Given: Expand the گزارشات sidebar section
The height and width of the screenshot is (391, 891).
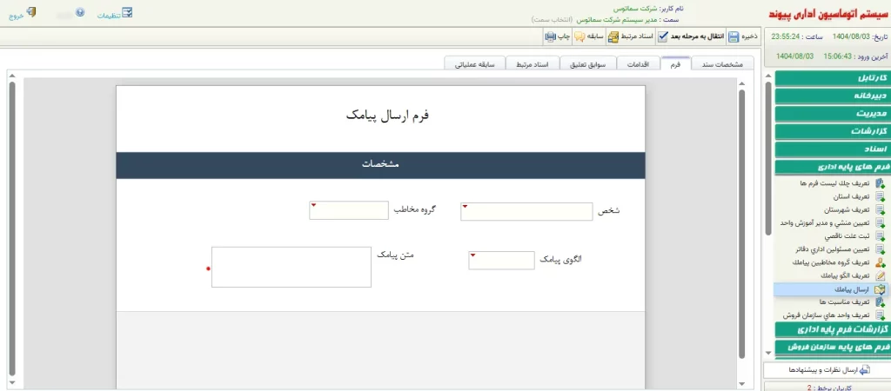Looking at the screenshot, I should 832,132.
